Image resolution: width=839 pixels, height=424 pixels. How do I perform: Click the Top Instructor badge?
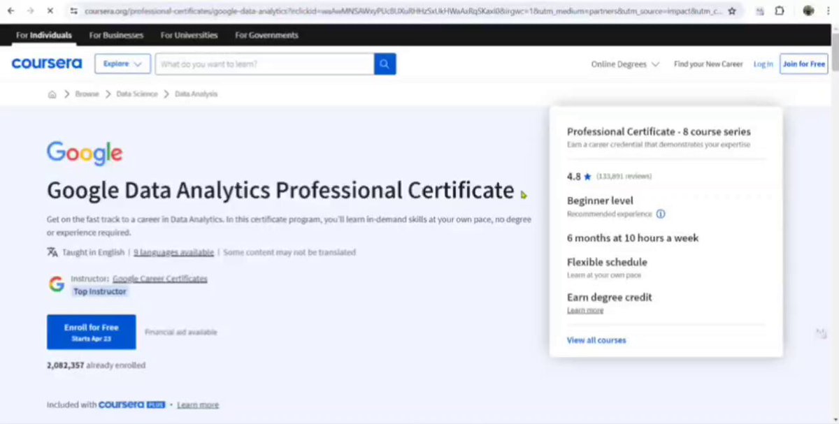click(x=100, y=291)
